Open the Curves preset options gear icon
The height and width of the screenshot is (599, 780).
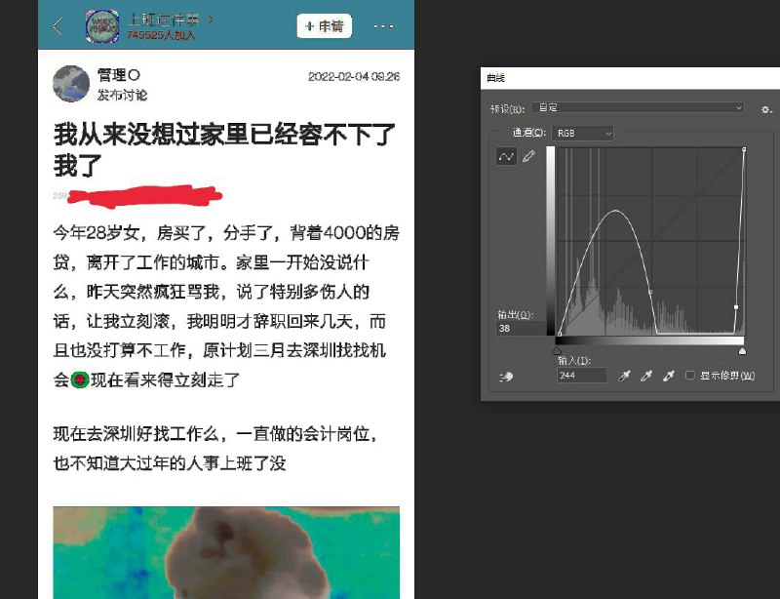pos(767,110)
